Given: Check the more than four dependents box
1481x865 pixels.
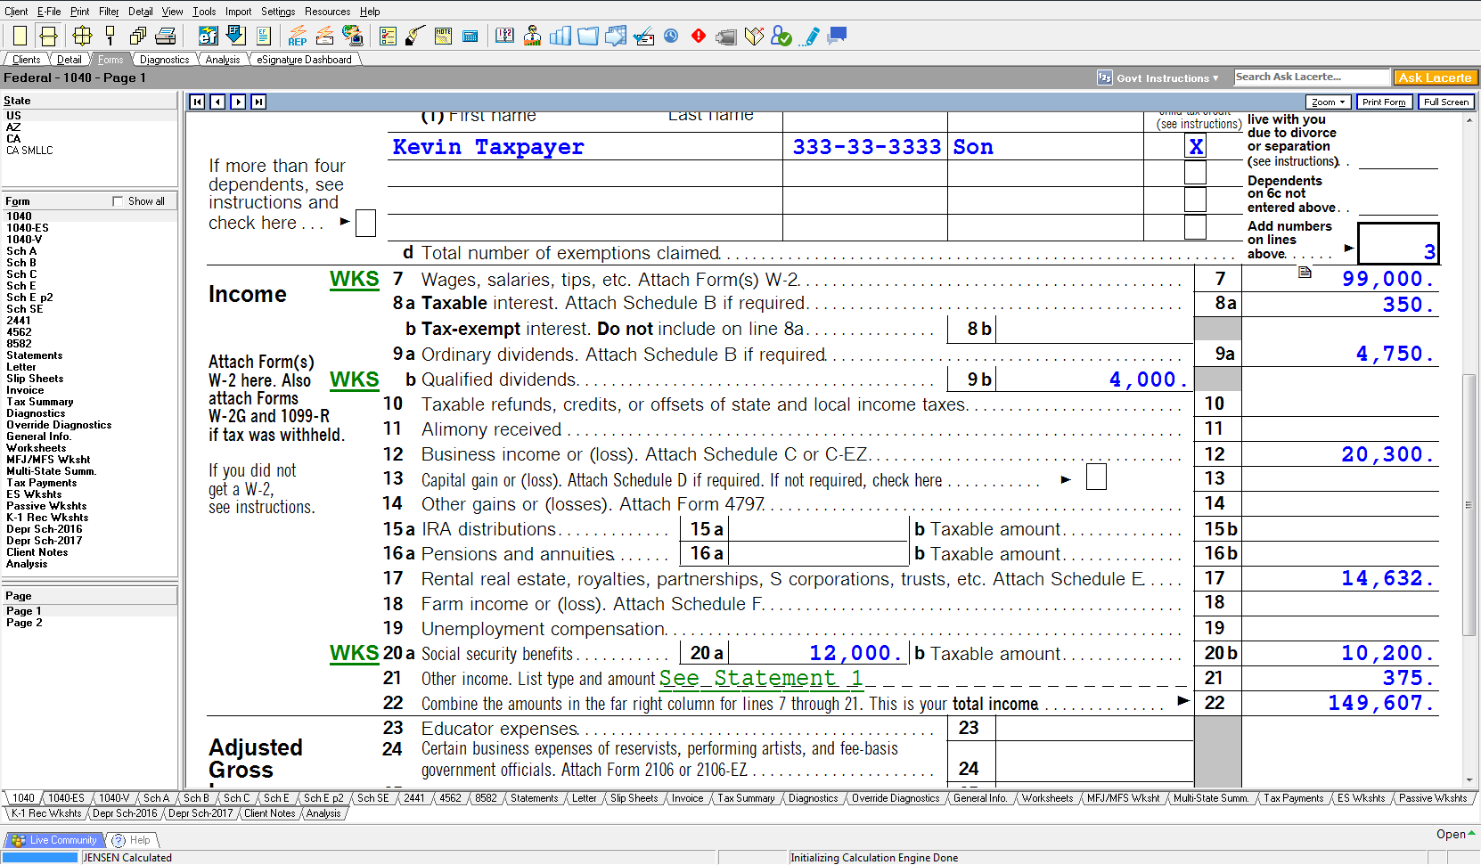Looking at the screenshot, I should click(x=365, y=223).
